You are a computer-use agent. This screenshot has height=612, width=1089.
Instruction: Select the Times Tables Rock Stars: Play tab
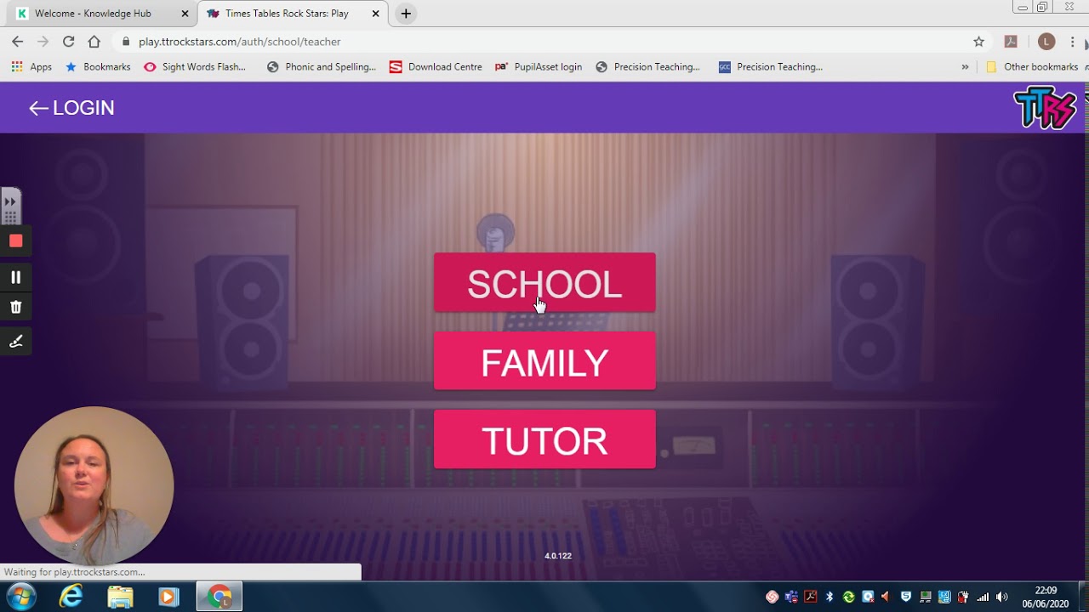pyautogui.click(x=287, y=14)
